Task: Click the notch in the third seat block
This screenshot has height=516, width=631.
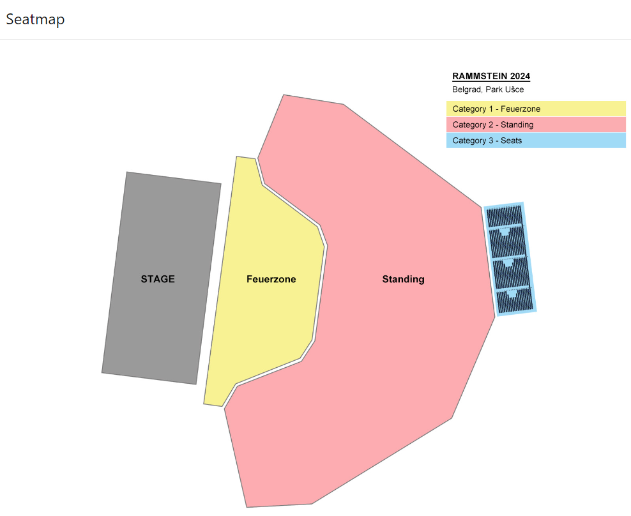Action: tap(508, 263)
